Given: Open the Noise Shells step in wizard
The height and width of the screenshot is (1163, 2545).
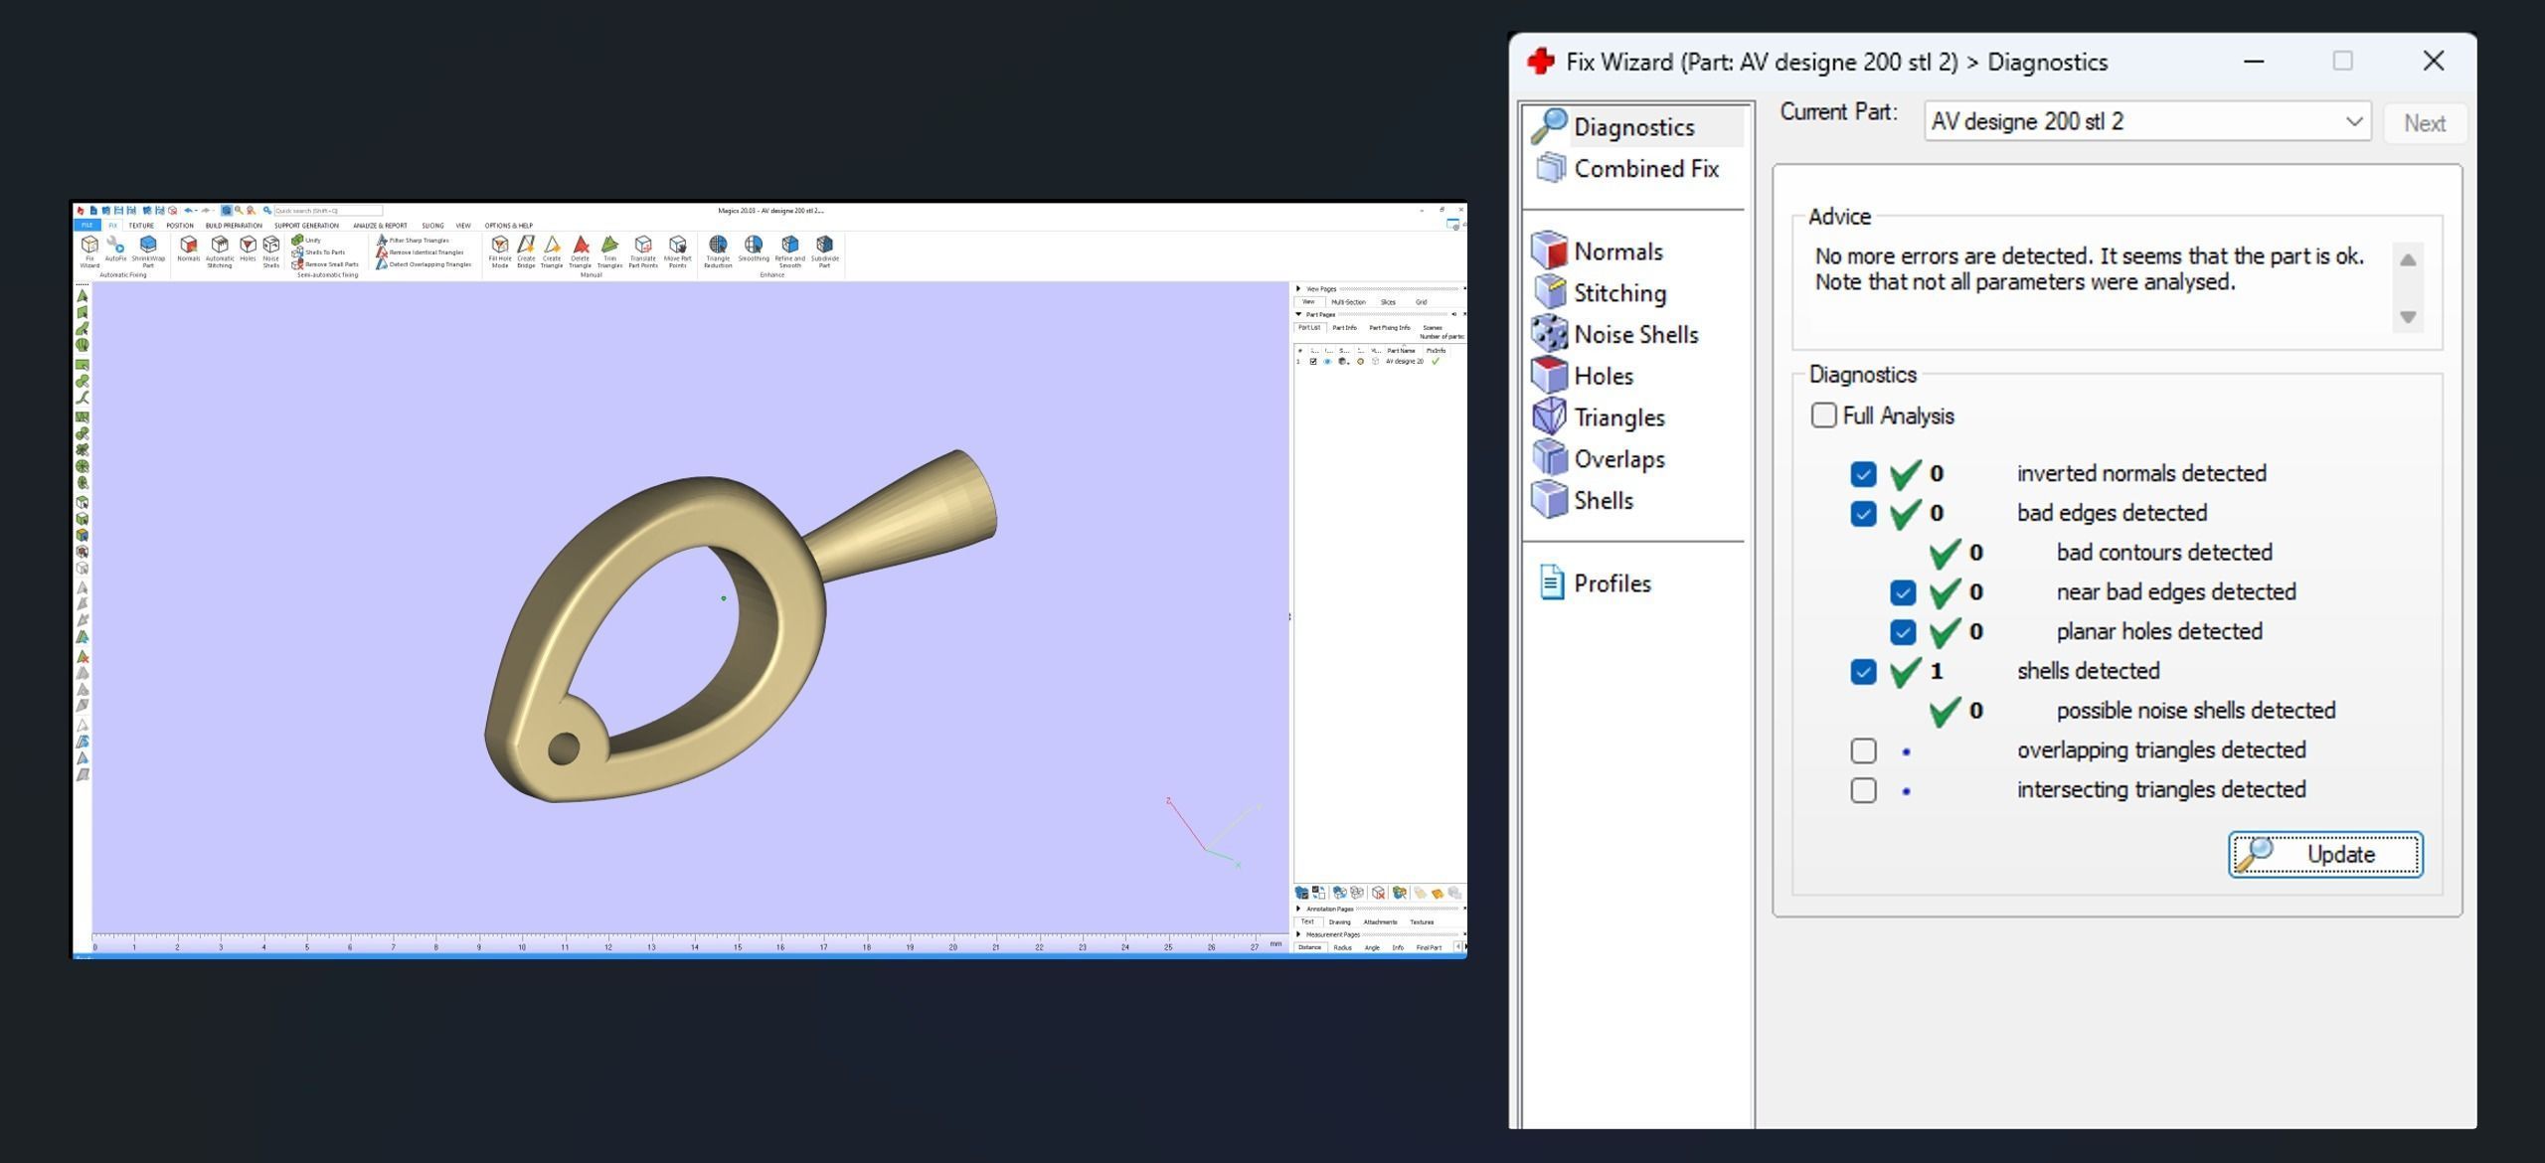Looking at the screenshot, I should [x=1634, y=335].
